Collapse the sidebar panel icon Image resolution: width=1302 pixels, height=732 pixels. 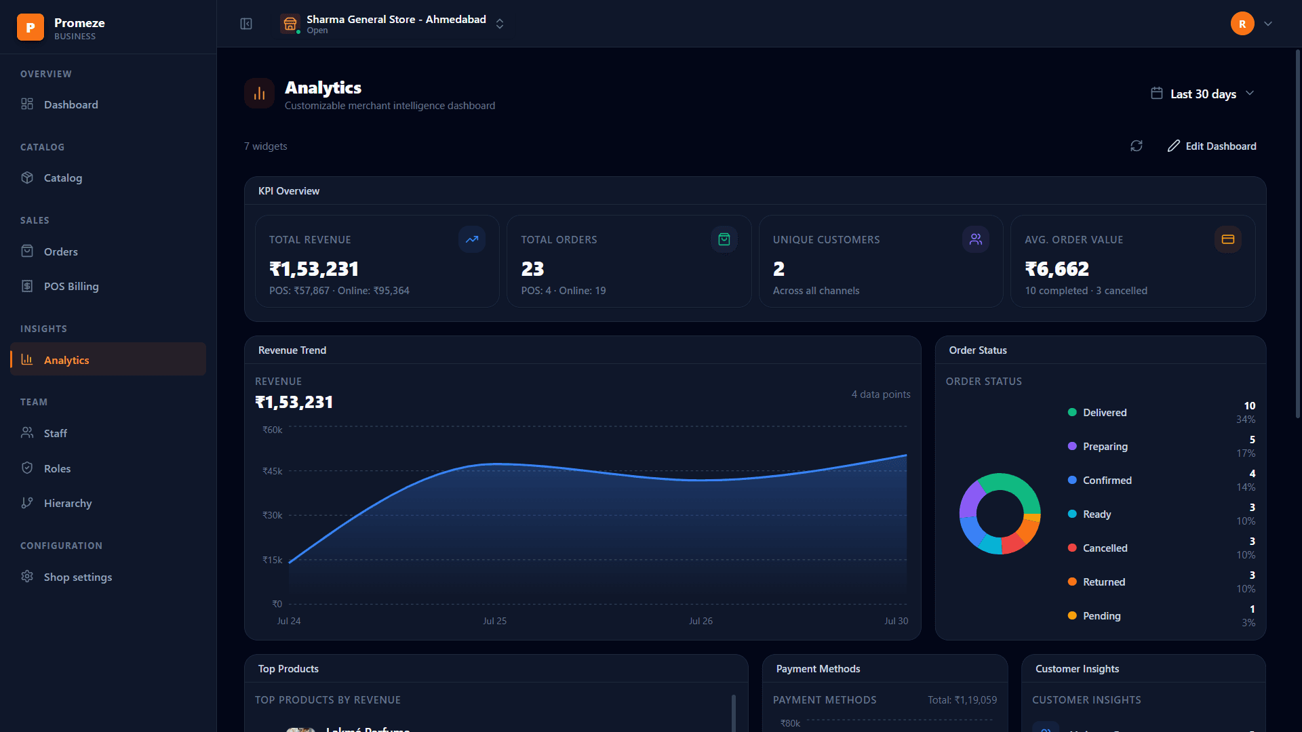[x=246, y=24]
